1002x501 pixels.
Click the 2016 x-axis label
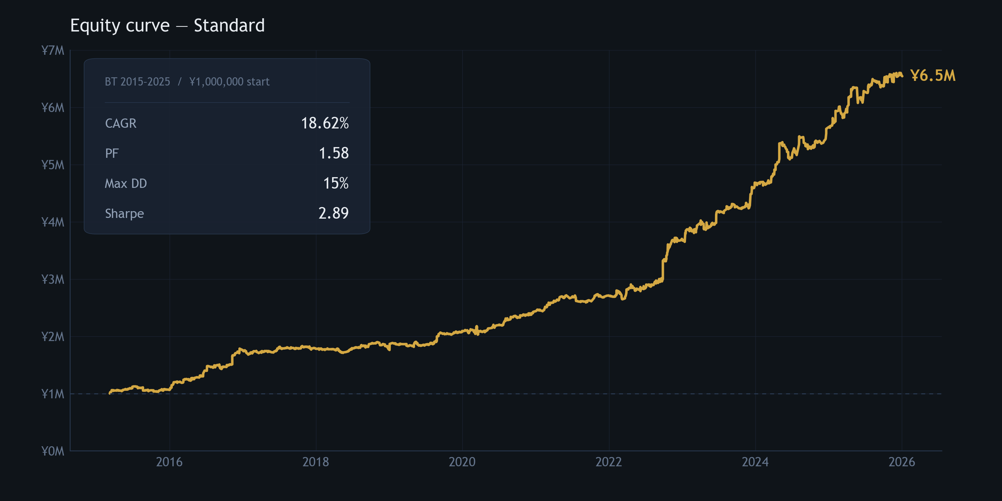(x=169, y=462)
